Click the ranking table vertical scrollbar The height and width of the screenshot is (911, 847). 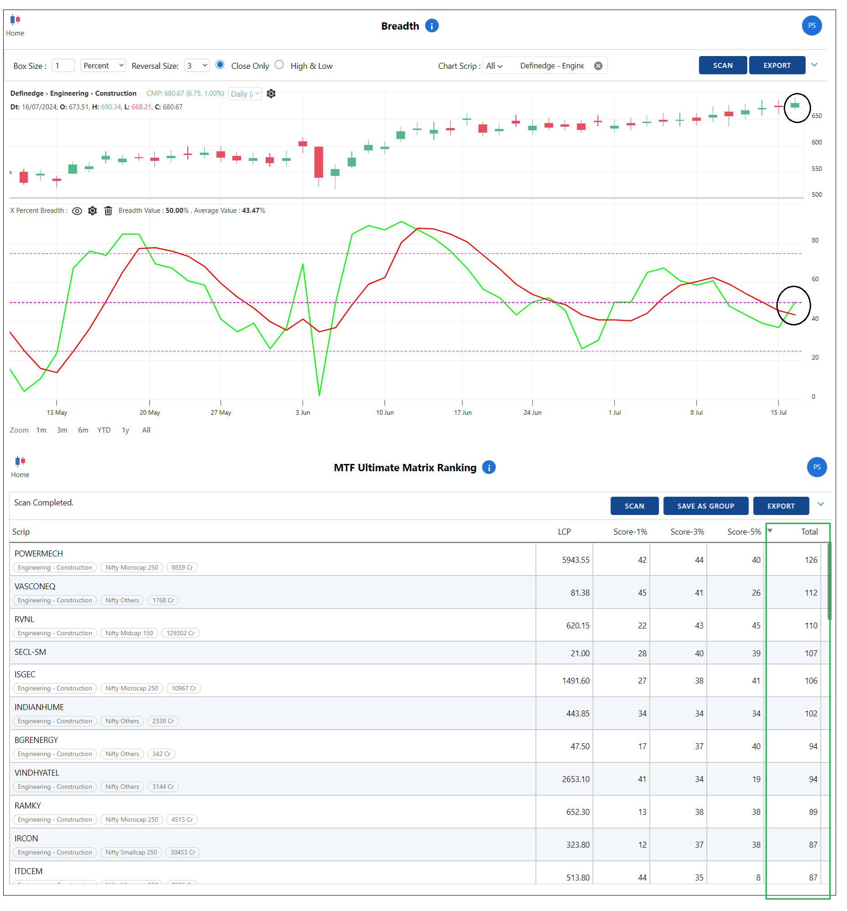[x=829, y=581]
